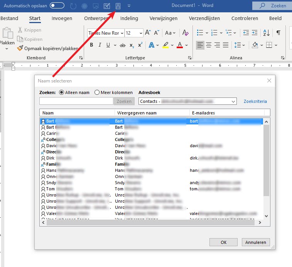Switch to the Indeling tab
The width and height of the screenshot is (292, 267).
coord(129,18)
